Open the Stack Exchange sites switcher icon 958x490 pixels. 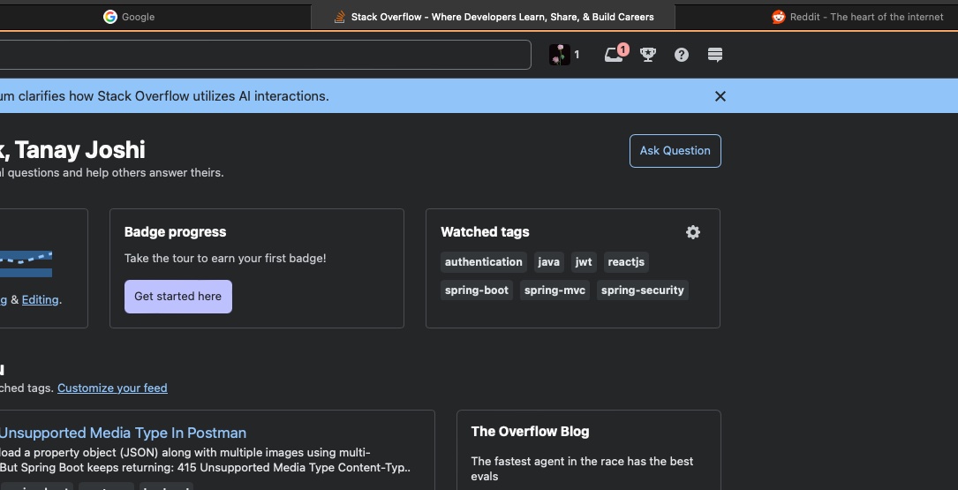(715, 55)
